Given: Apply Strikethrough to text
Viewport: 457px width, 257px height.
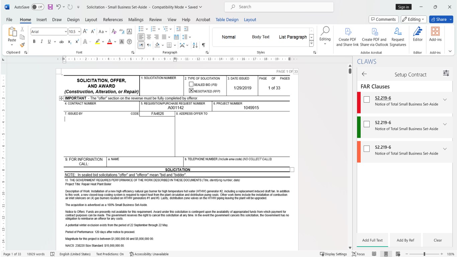Looking at the screenshot, I should coord(61,42).
